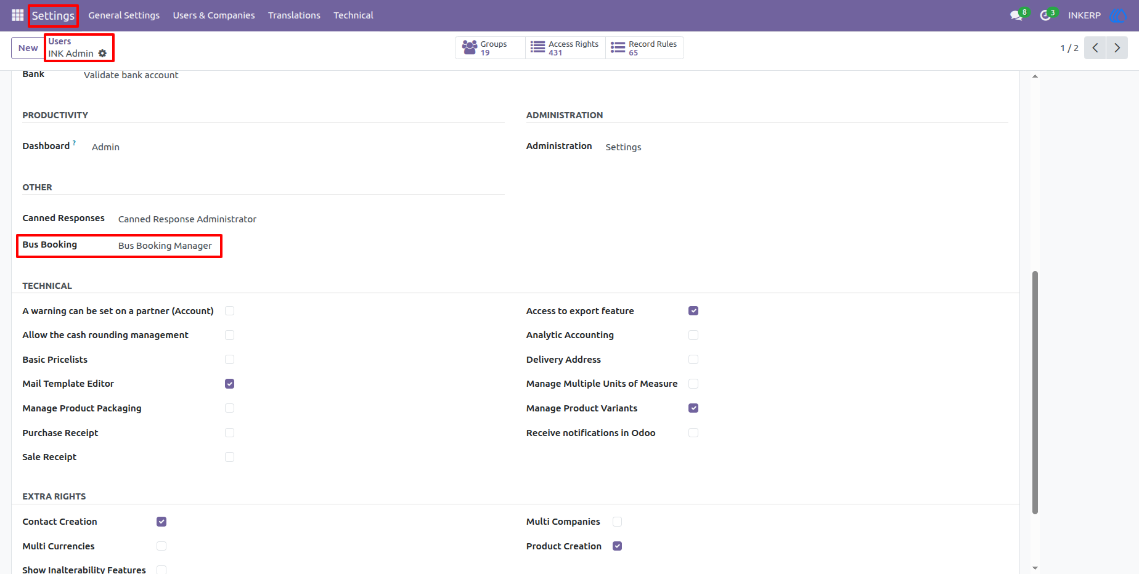
Task: Click the Users breadcrumb link
Action: click(x=60, y=41)
